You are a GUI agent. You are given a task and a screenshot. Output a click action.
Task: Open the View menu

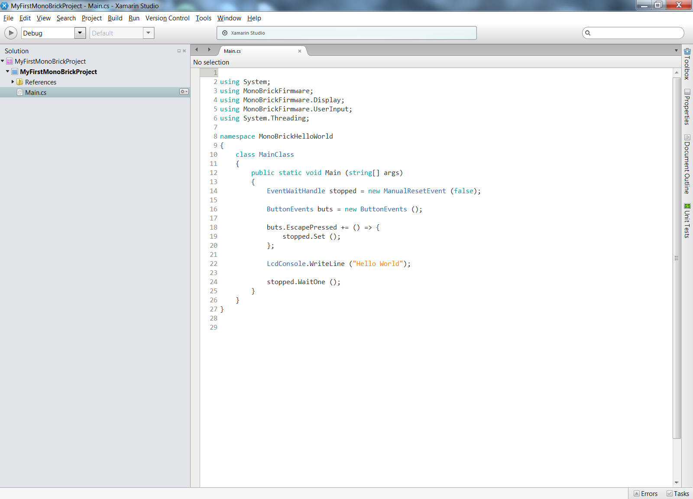point(44,18)
